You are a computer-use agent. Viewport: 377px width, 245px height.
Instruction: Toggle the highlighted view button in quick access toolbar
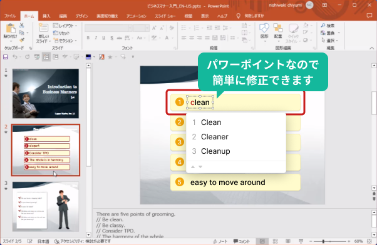point(46,57)
